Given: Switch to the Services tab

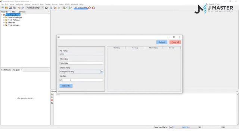Looking at the screenshot, I should pyautogui.click(x=22, y=12).
